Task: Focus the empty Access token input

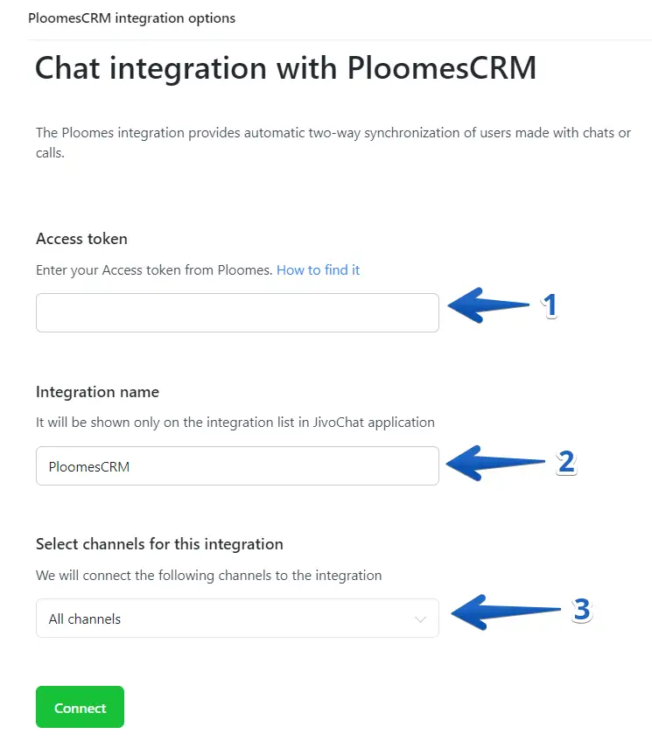Action: click(x=237, y=312)
